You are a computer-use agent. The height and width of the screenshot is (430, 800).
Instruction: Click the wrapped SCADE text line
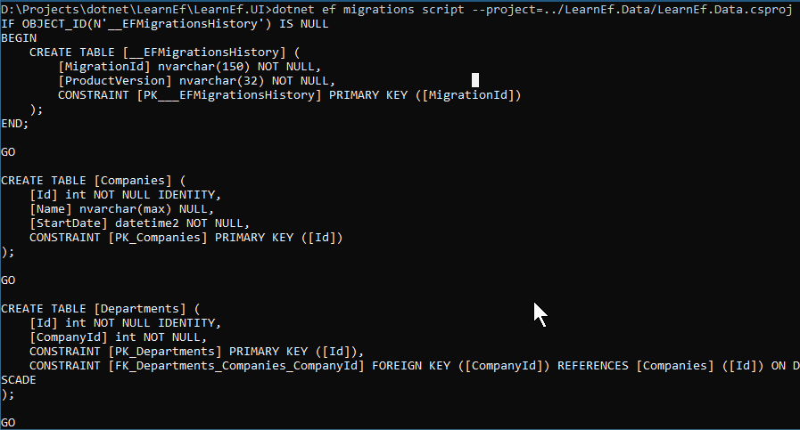19,380
